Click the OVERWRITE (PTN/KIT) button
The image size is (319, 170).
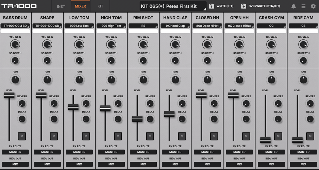click(x=261, y=6)
